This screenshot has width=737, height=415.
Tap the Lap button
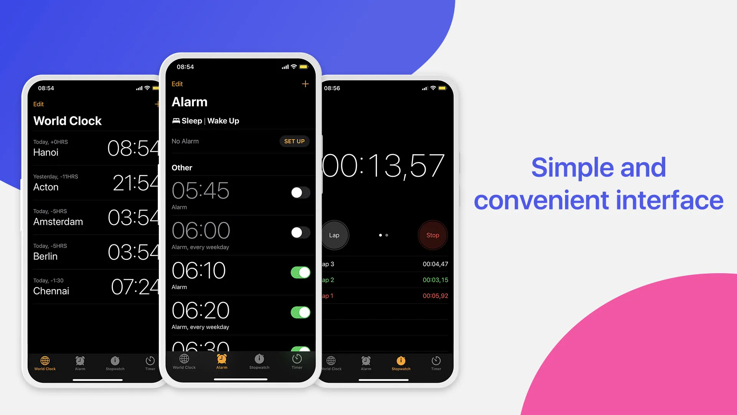(x=334, y=235)
